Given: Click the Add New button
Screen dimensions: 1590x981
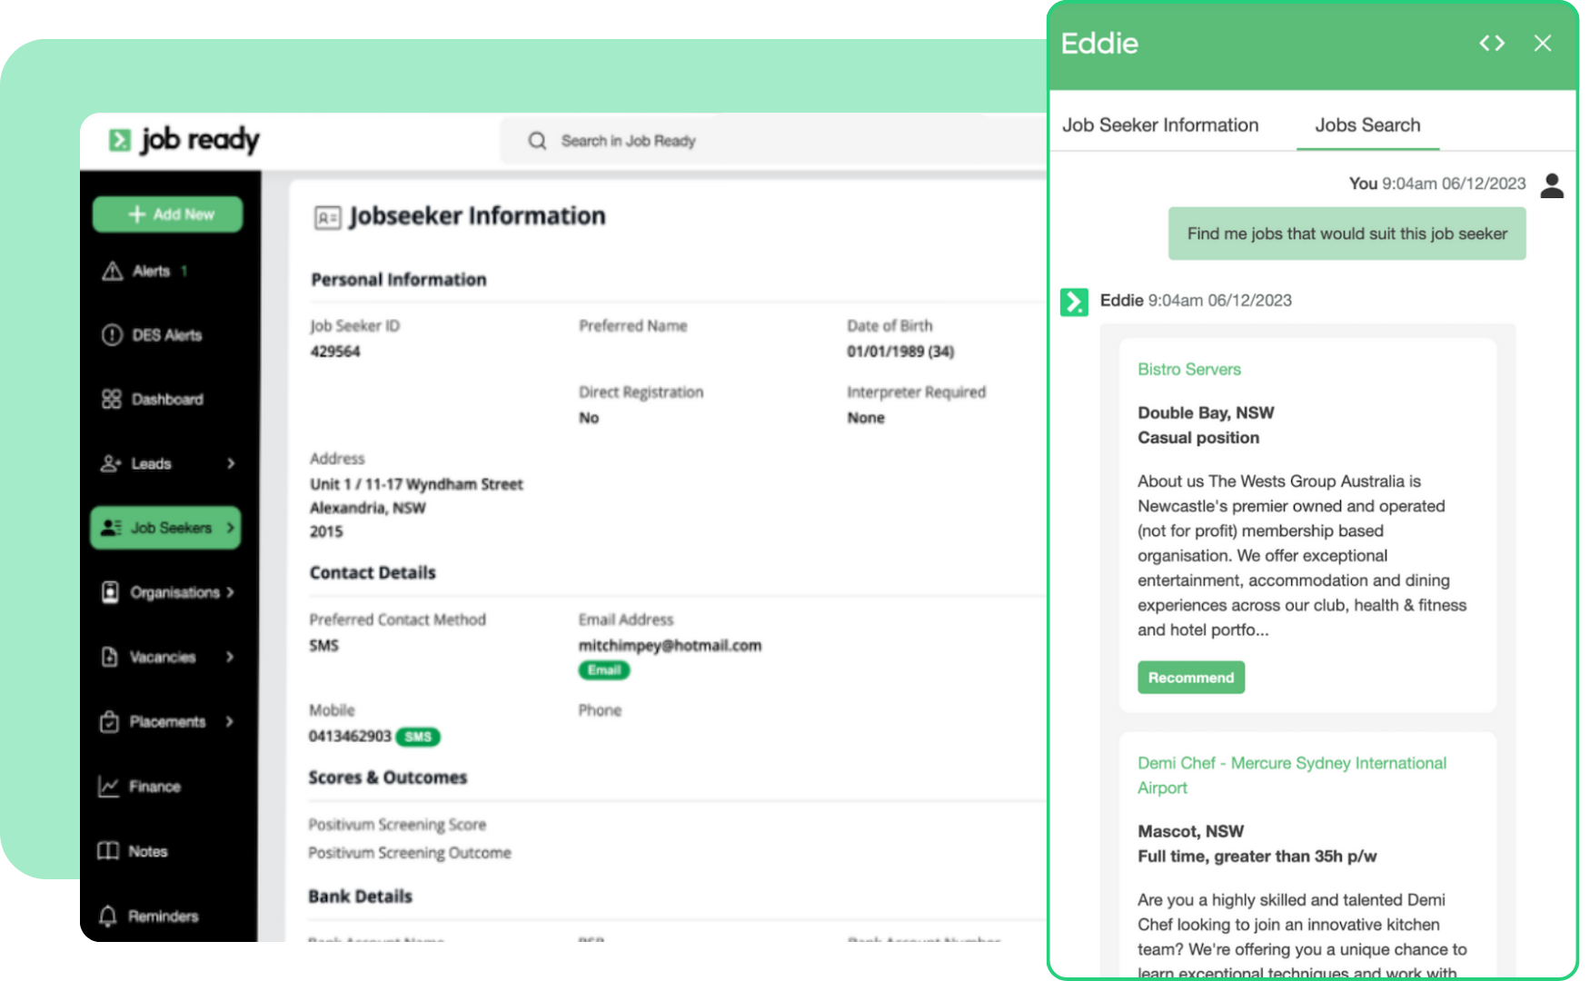Looking at the screenshot, I should pyautogui.click(x=168, y=214).
